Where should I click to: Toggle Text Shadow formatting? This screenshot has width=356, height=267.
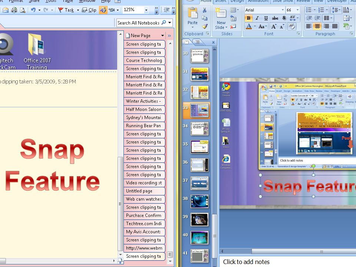tap(284, 18)
